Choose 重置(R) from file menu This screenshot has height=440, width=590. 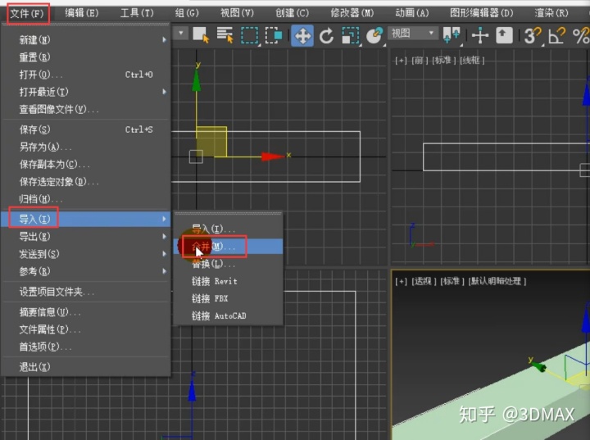86,57
